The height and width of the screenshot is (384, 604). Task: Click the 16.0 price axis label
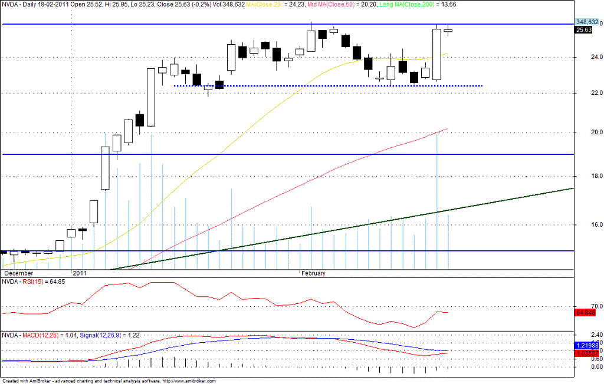point(597,224)
